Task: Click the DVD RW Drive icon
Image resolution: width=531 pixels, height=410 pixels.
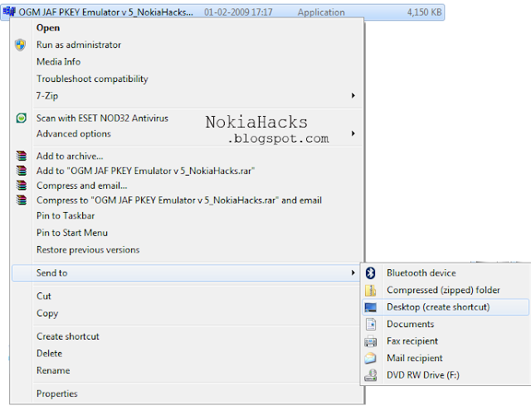Action: click(x=371, y=375)
